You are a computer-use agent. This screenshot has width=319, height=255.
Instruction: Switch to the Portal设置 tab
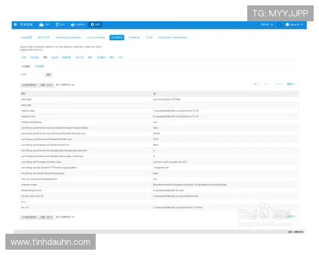(x=27, y=38)
